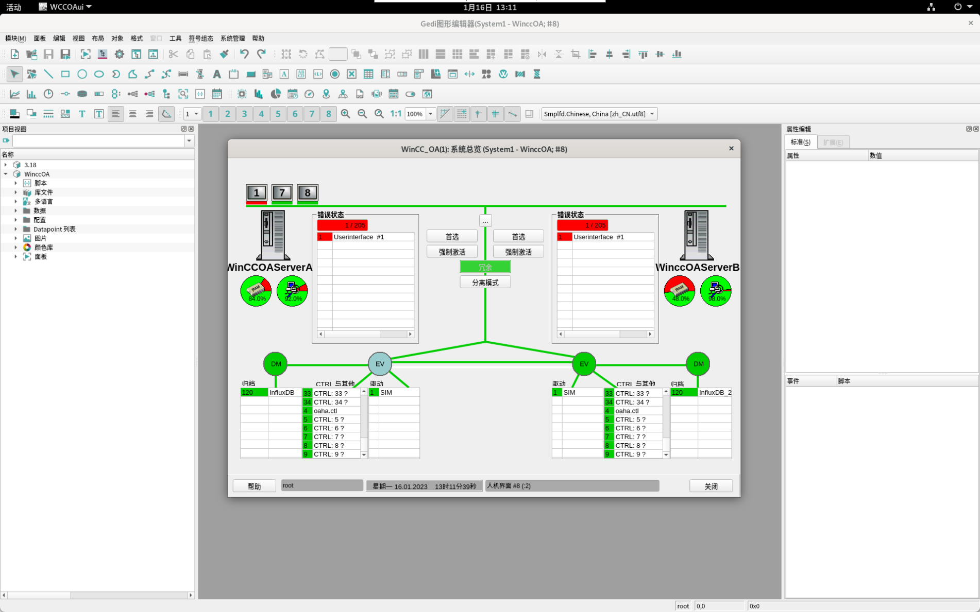The width and height of the screenshot is (980, 612).
Task: Insert a Table widget
Action: point(368,74)
